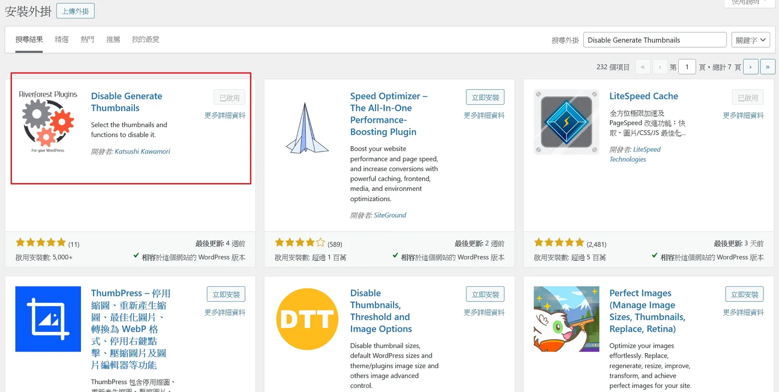The image size is (779, 392).
Task: Click the Disable Generate Thumbnails gears icon
Action: [48, 122]
